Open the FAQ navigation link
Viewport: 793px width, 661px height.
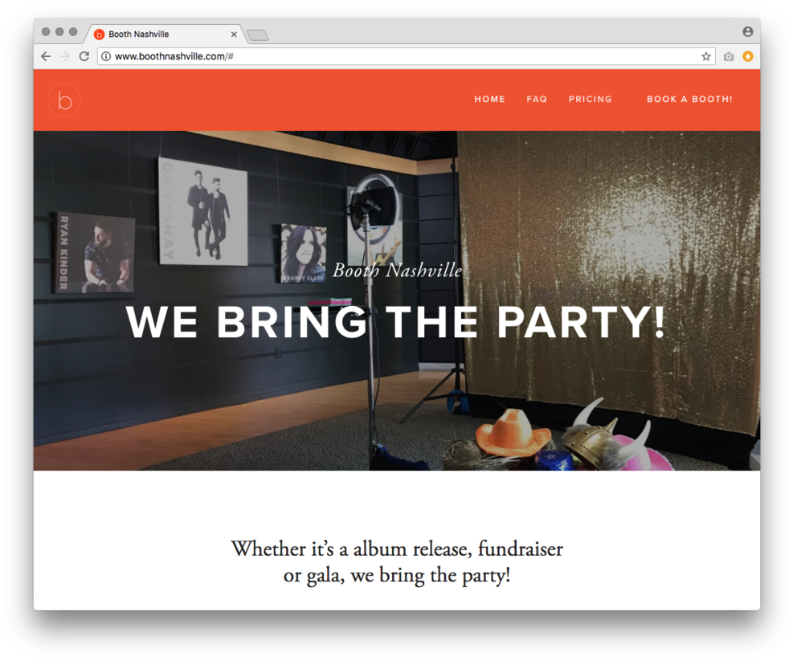pyautogui.click(x=537, y=99)
